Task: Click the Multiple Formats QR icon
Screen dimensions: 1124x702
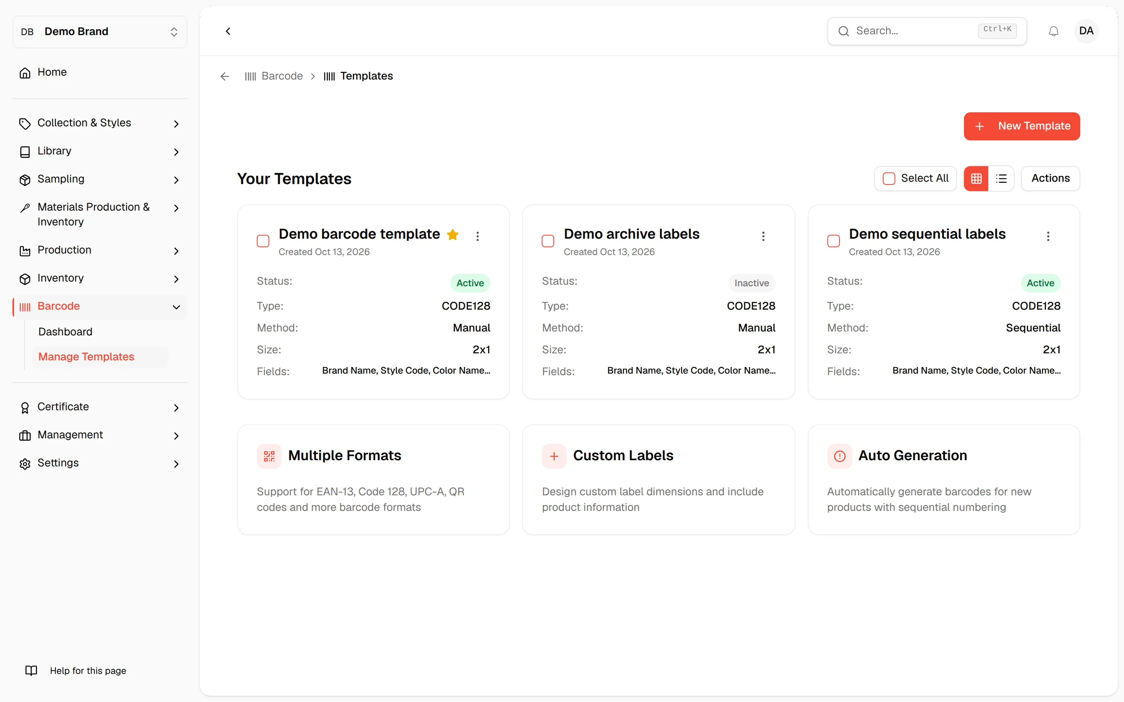Action: [x=269, y=456]
